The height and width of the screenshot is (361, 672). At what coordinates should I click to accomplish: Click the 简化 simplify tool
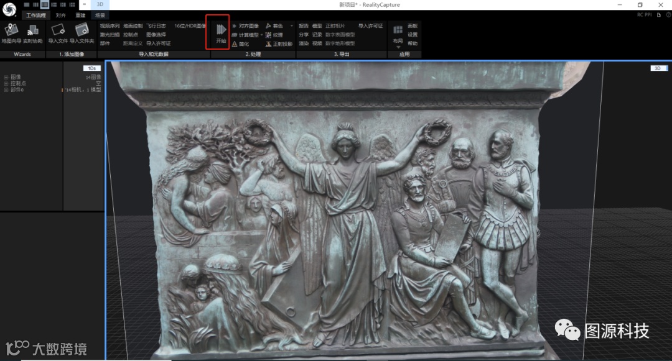(240, 44)
